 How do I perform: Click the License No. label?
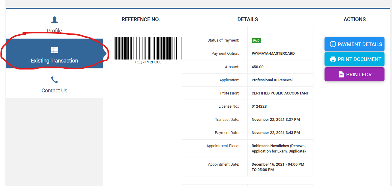pyautogui.click(x=229, y=106)
